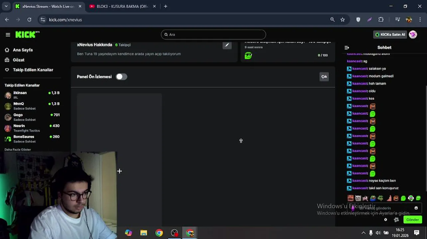Image resolution: width=427 pixels, height=239 pixels.
Task: Open the emoji picker in chat input
Action: tap(416, 208)
